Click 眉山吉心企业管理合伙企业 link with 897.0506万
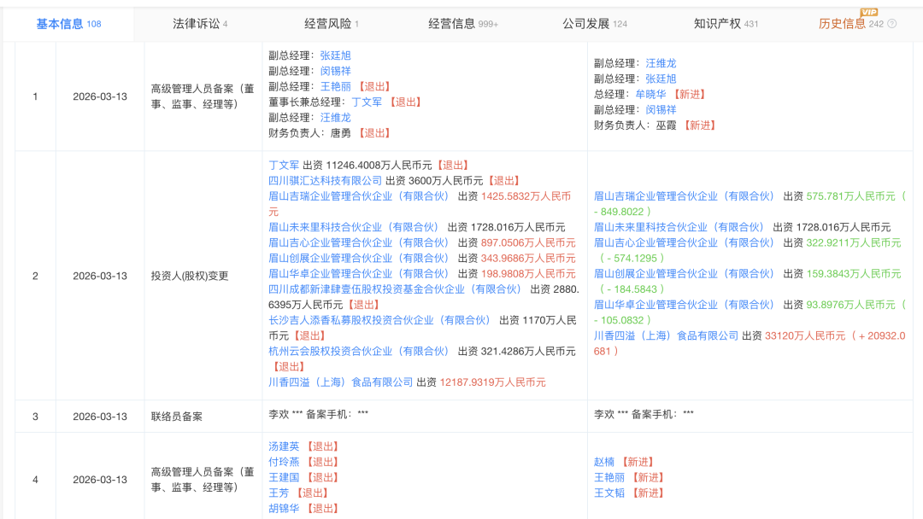923x519 pixels. coord(358,242)
